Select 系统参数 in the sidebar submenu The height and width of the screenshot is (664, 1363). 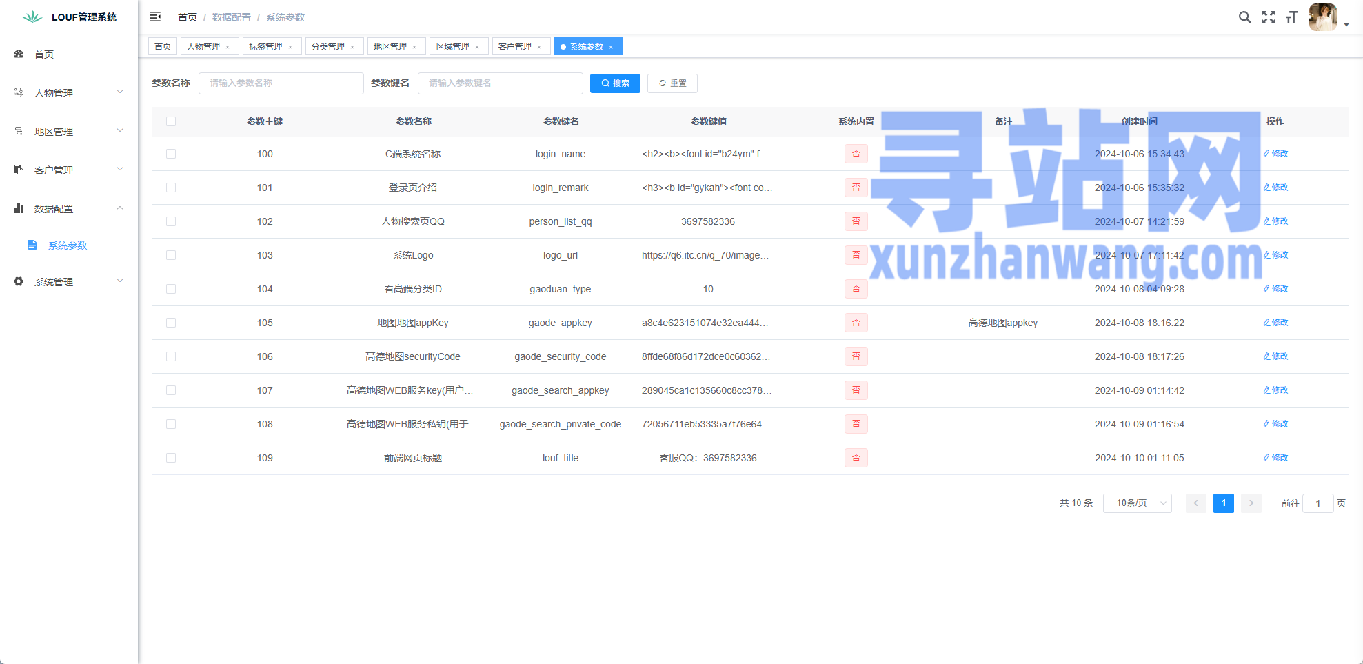coord(68,245)
